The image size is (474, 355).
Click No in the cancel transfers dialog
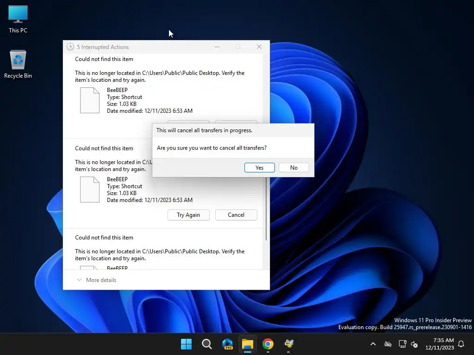[x=294, y=167]
